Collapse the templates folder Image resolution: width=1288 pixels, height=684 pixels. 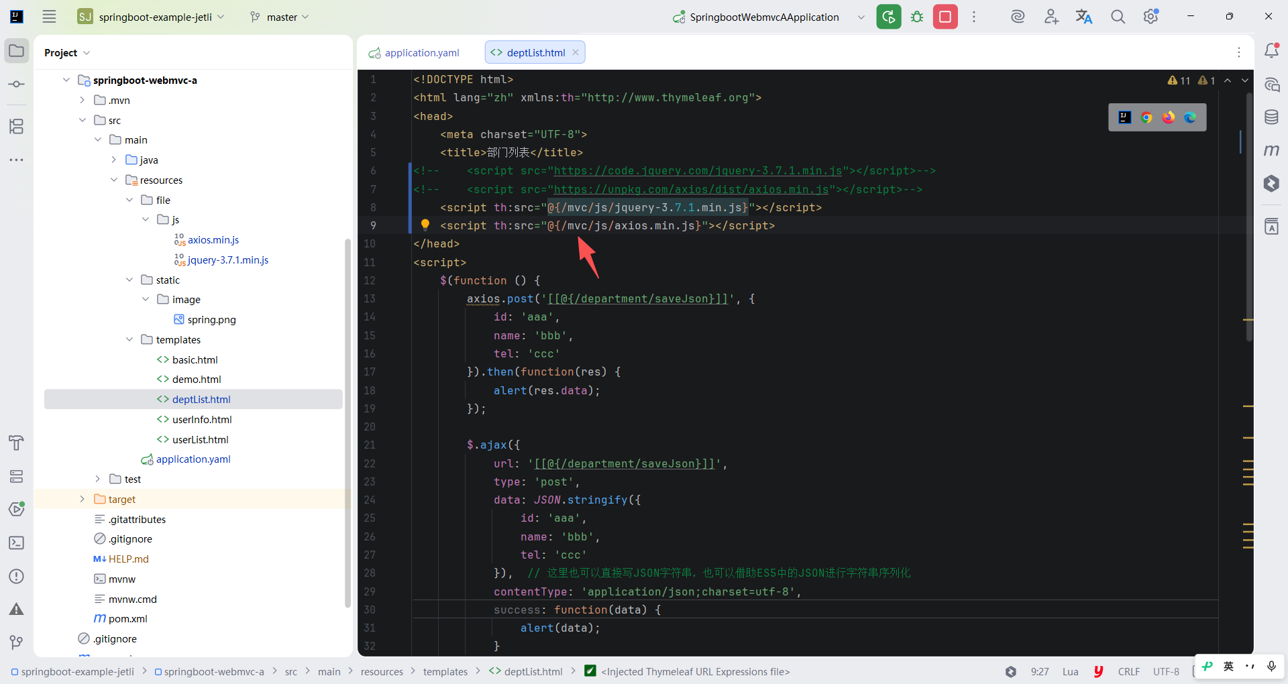coord(129,339)
